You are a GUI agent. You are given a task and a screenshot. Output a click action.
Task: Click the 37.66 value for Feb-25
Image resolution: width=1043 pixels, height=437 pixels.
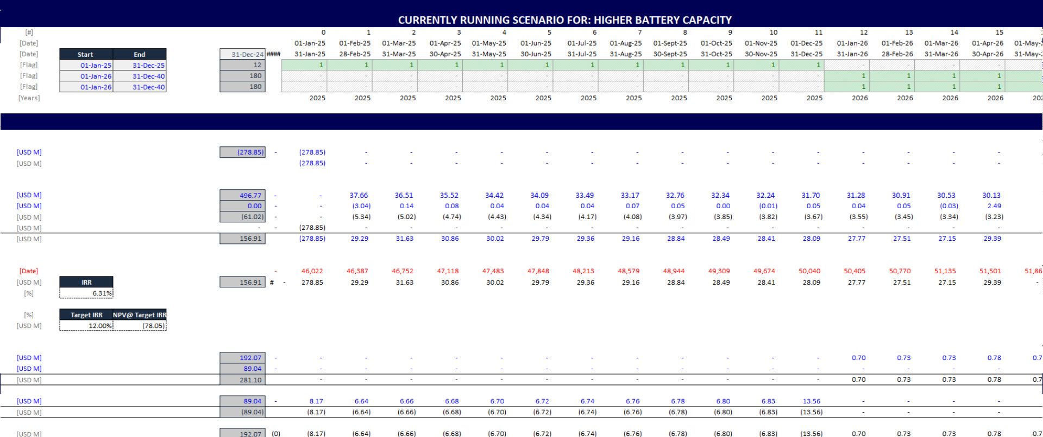[x=359, y=195]
